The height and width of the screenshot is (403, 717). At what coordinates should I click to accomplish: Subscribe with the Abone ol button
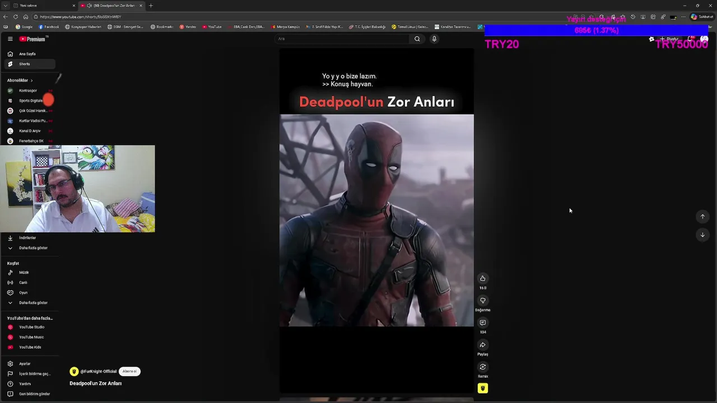tap(129, 371)
